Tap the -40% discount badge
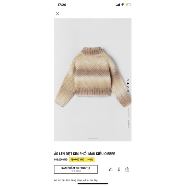Viewport: 186px width, 186px height. pos(90,160)
